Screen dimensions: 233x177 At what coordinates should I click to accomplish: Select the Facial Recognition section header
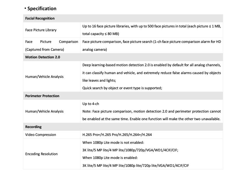[x=40, y=18]
